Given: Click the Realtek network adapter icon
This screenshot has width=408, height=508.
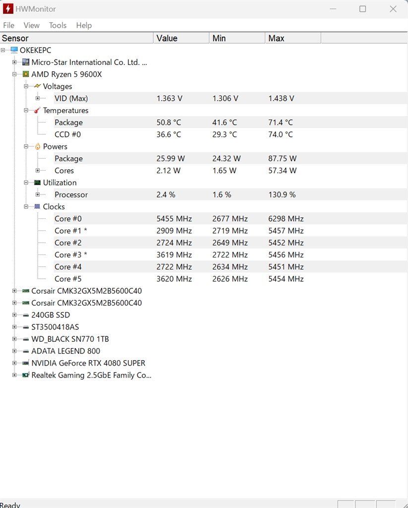Looking at the screenshot, I should [25, 376].
